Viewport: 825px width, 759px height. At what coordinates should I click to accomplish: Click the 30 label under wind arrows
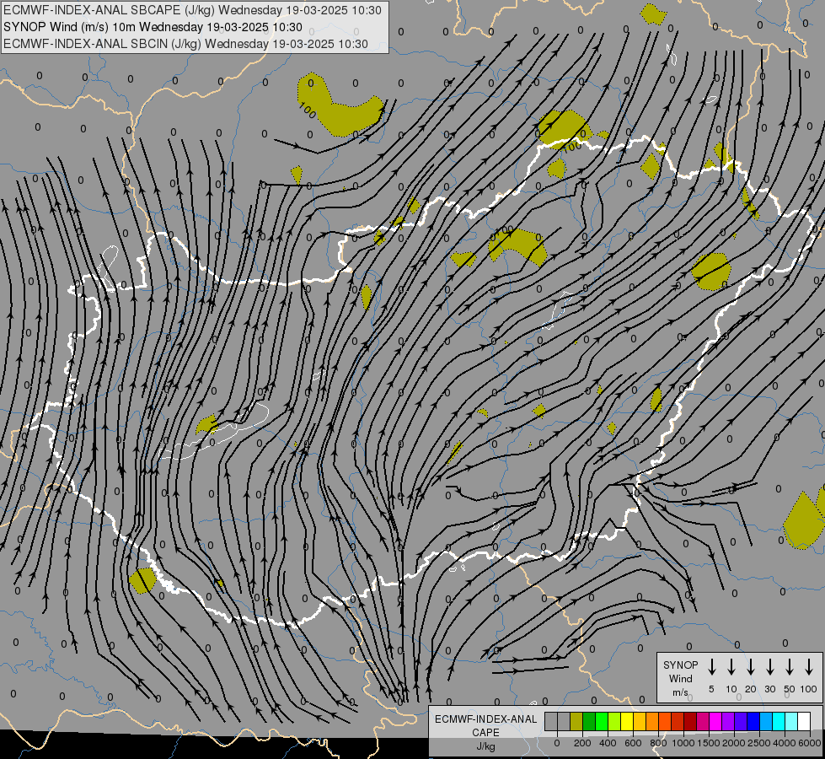[769, 689]
